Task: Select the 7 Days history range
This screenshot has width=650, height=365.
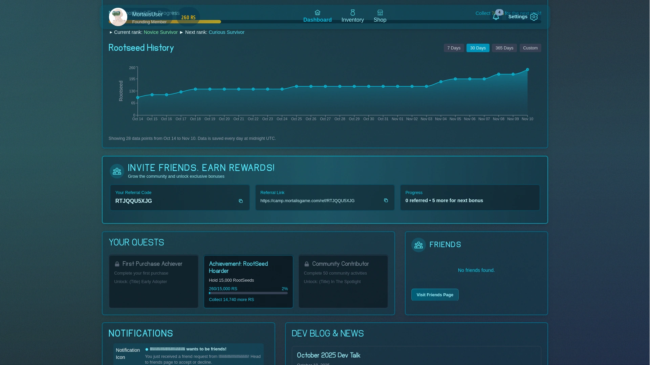Action: (454, 48)
